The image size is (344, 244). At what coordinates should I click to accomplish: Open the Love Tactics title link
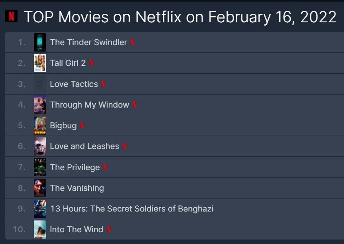tap(74, 84)
